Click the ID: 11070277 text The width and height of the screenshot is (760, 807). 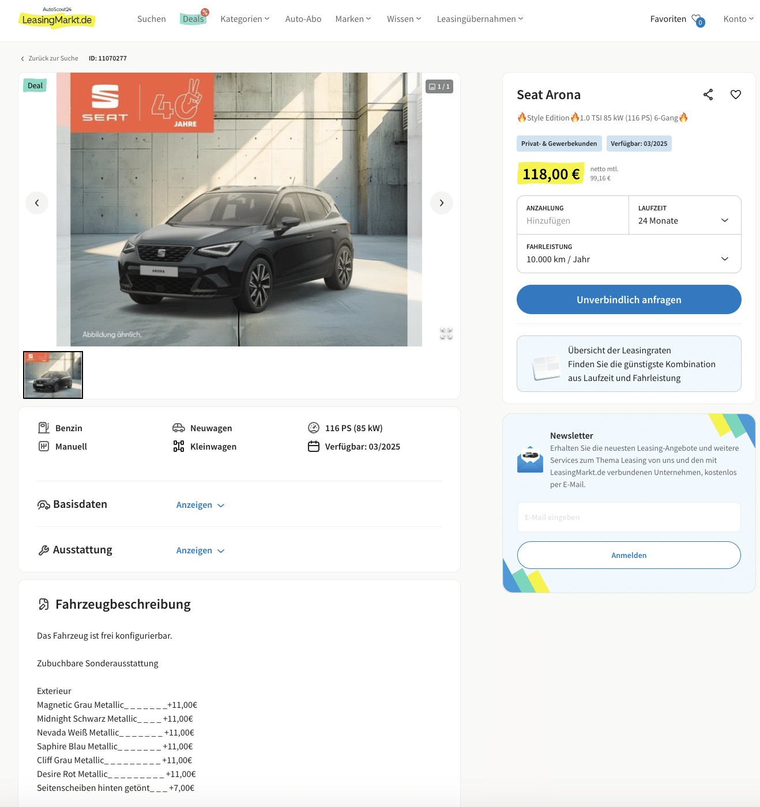108,58
